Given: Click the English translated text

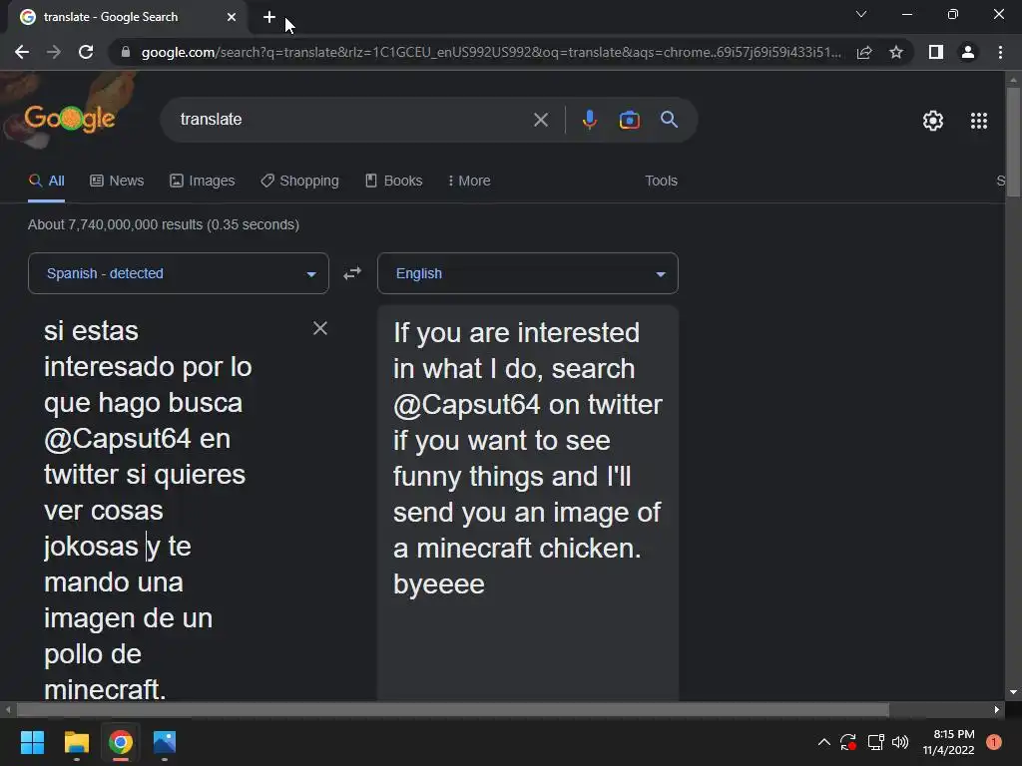Looking at the screenshot, I should click(x=527, y=458).
